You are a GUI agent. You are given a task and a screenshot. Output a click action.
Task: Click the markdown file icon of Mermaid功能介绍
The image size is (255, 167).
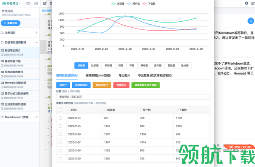[x=2, y=83]
